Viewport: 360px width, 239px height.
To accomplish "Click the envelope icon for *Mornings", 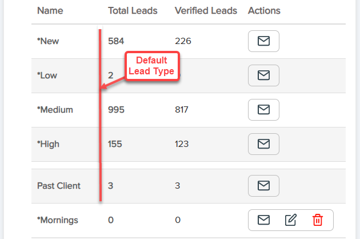I will click(x=263, y=220).
